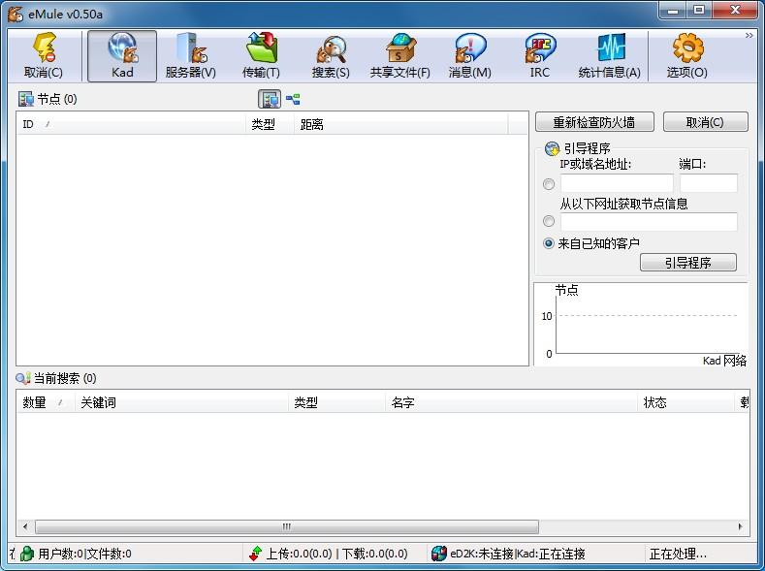The image size is (765, 571).
Task: Click the 端口 port input field
Action: (709, 183)
